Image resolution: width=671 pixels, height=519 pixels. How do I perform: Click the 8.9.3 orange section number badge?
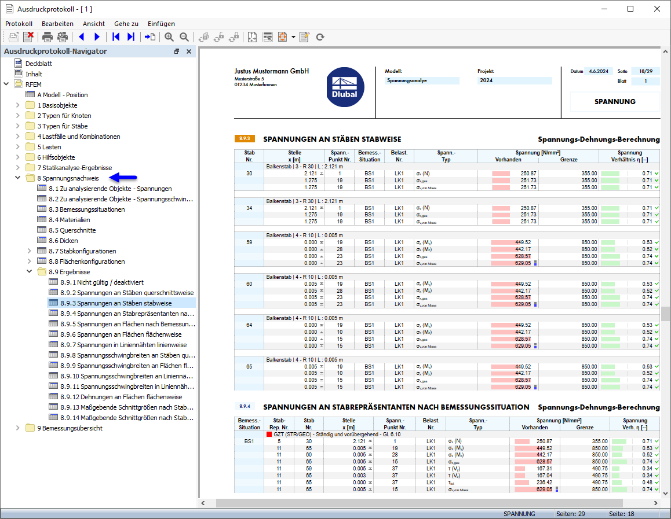point(245,138)
